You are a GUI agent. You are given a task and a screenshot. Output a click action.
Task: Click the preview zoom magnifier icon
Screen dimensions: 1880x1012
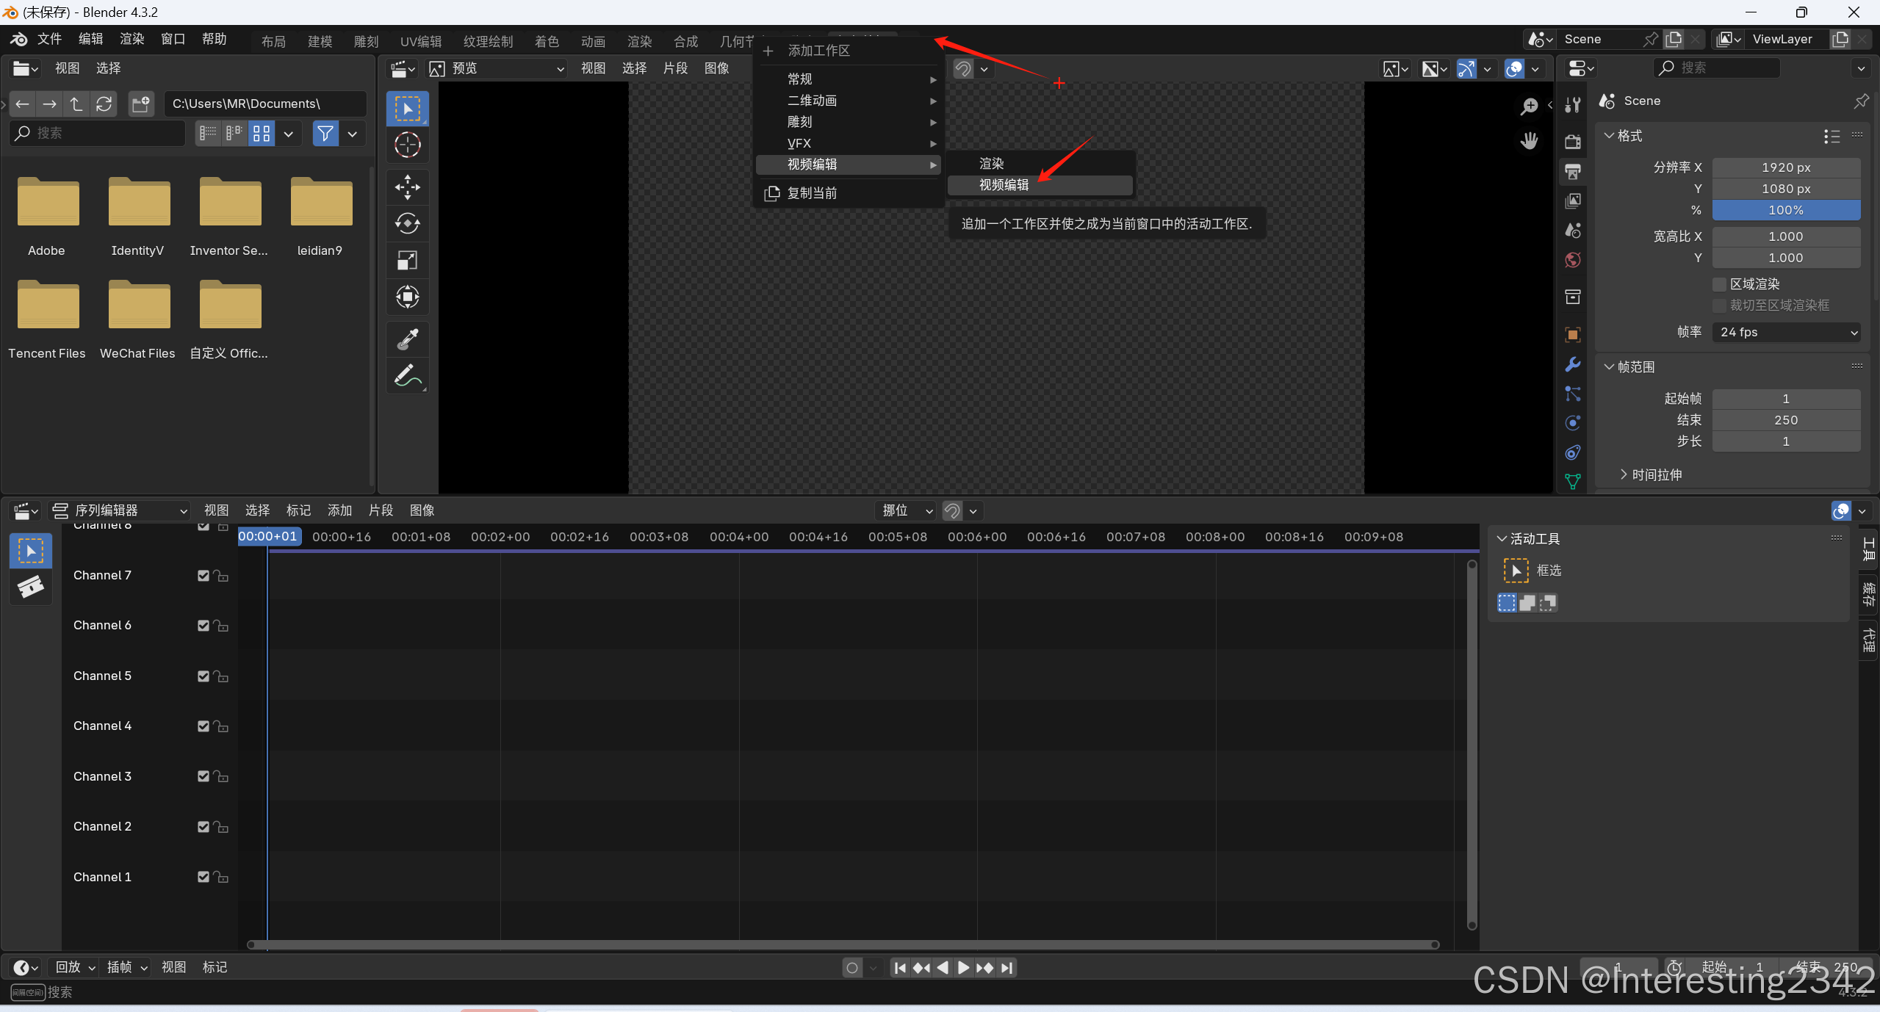pyautogui.click(x=1529, y=107)
